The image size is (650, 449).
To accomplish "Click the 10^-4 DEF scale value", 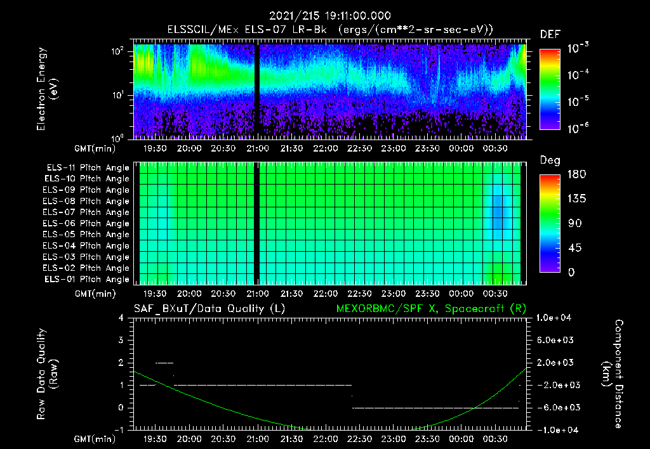I will click(x=578, y=75).
